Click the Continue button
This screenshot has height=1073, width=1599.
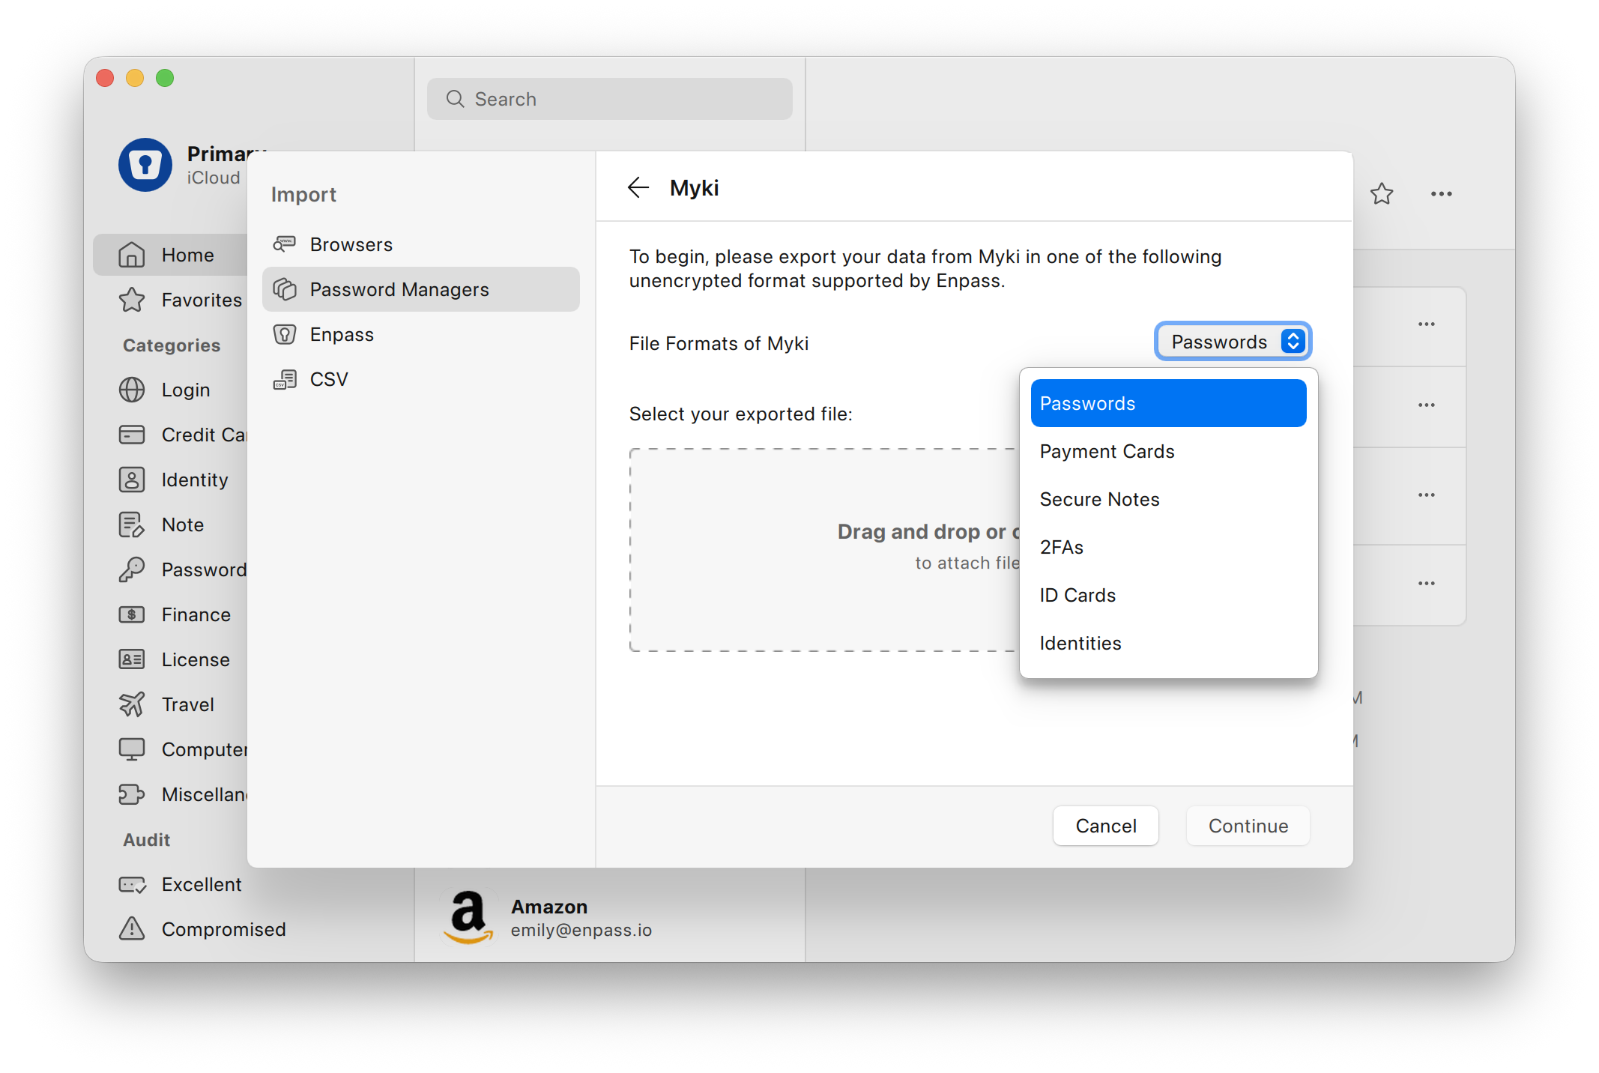pos(1248,826)
